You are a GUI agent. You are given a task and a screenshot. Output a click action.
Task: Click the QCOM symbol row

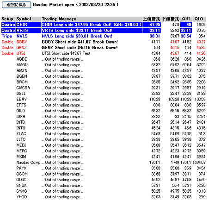[22, 174]
